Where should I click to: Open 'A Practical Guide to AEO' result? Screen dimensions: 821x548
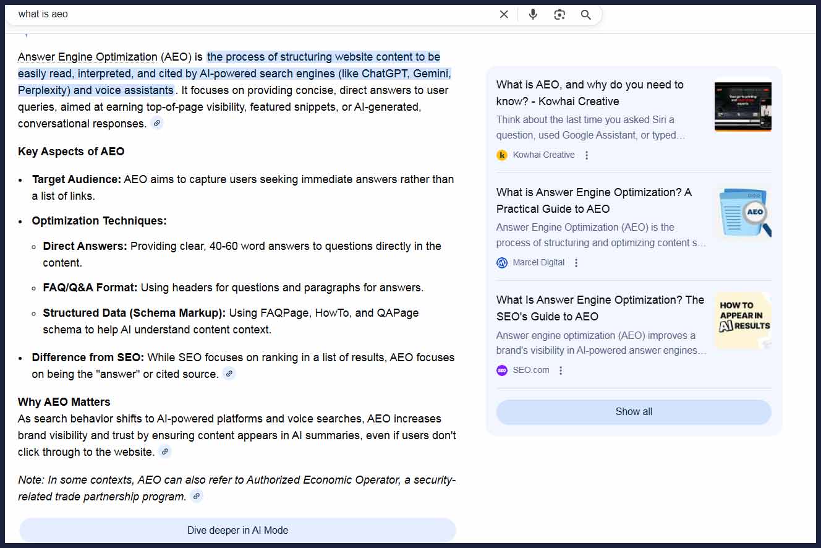594,200
